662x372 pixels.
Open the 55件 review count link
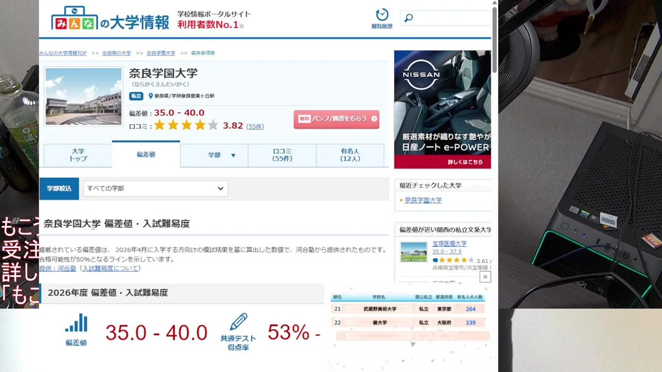click(255, 126)
